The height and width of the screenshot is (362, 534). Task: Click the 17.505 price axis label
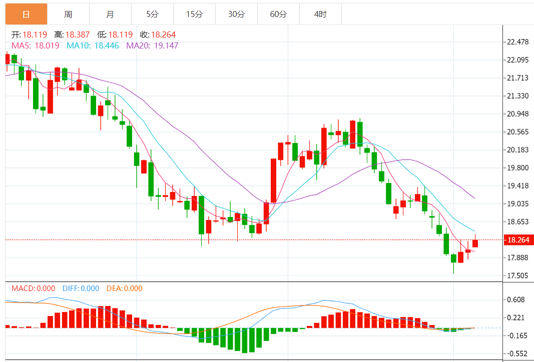518,275
